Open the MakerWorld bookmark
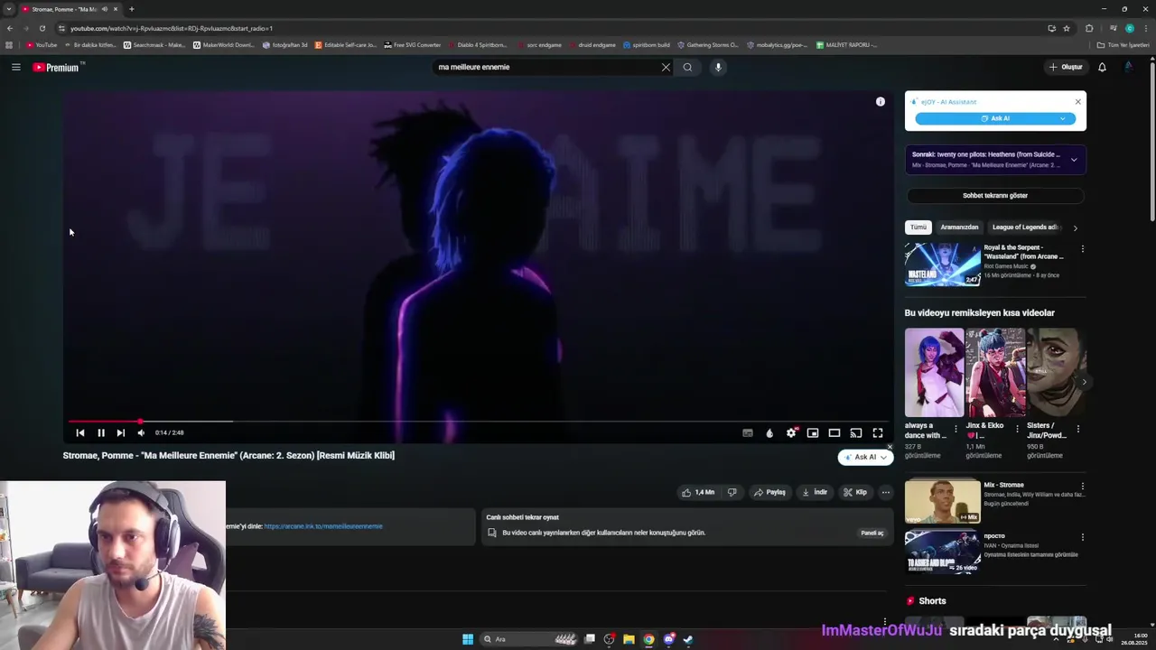Image resolution: width=1156 pixels, height=650 pixels. pyautogui.click(x=224, y=44)
